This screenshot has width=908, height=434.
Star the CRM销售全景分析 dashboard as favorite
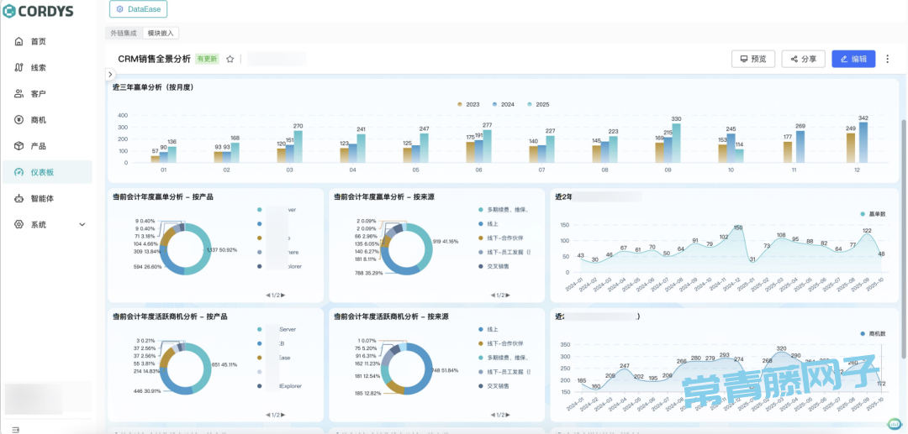tap(230, 60)
